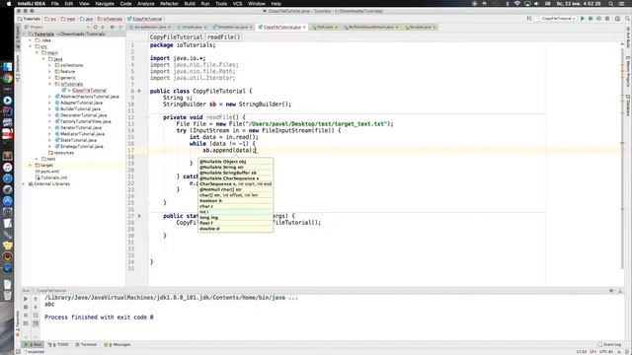Click run gutter arrow beside main method
The image size is (632, 355).
pos(139,216)
